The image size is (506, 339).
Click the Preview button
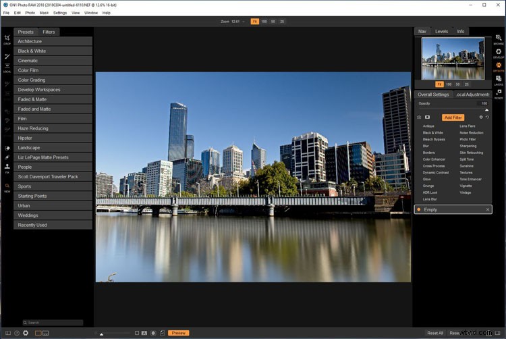click(179, 333)
